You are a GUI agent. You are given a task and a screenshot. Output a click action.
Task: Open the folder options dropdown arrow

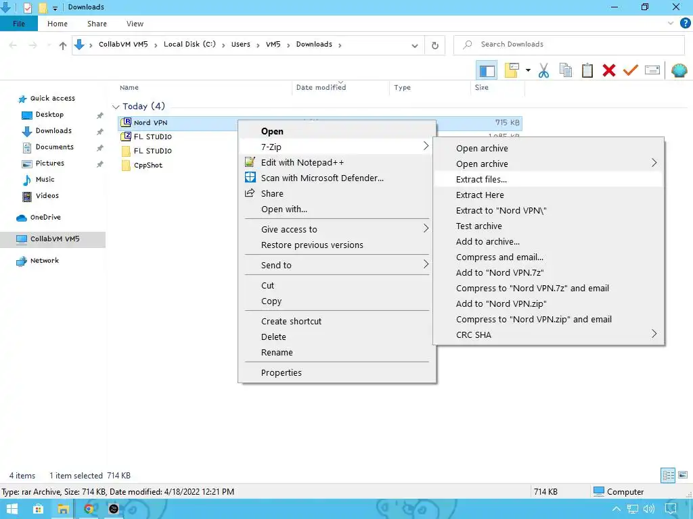click(528, 70)
